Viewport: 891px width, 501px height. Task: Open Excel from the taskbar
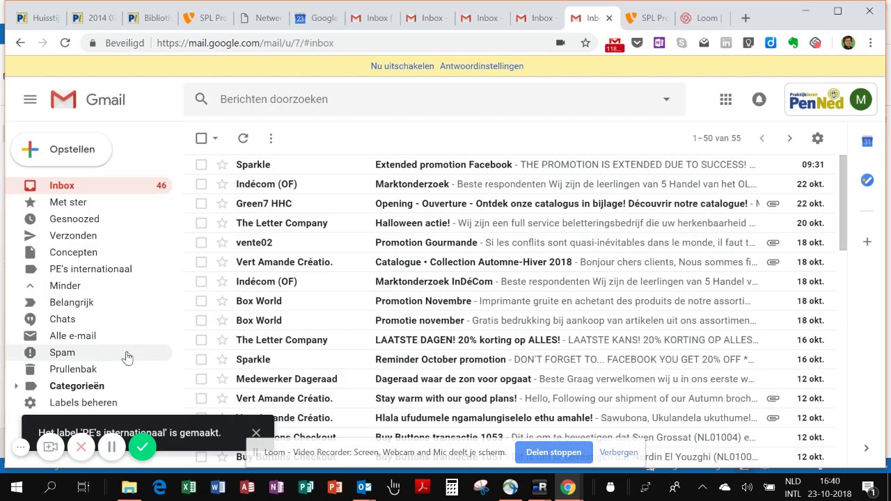[189, 487]
